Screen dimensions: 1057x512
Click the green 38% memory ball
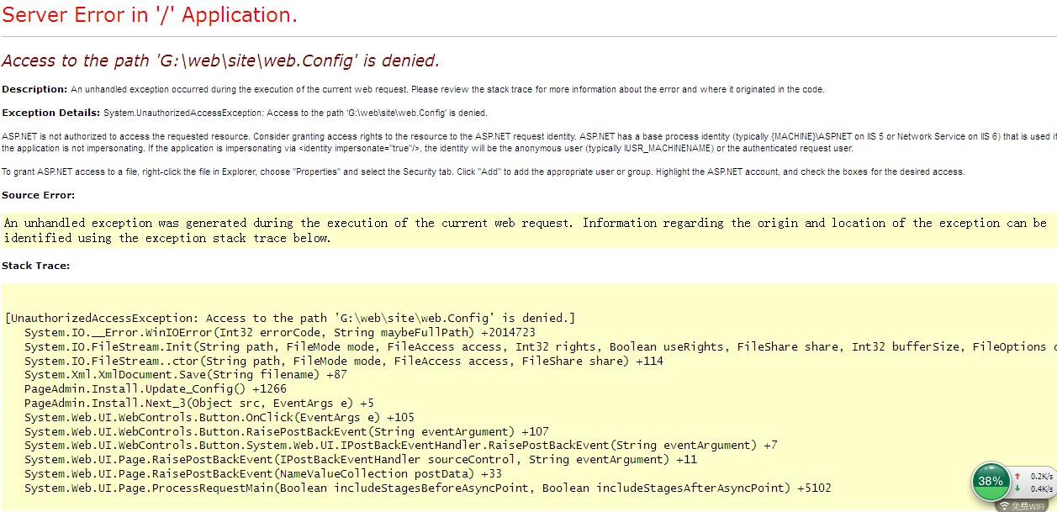pos(990,482)
